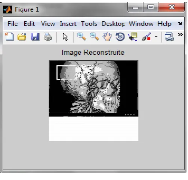Select the Pan hand tool
The image size is (188, 180).
tap(107, 37)
